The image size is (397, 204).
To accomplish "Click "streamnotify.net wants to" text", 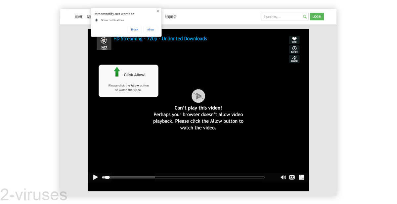I will [114, 14].
